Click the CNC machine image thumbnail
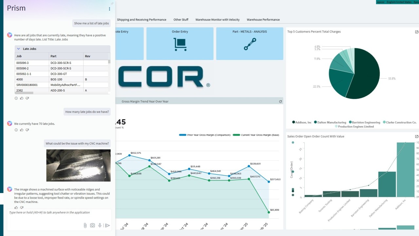The image size is (419, 236). (x=78, y=166)
